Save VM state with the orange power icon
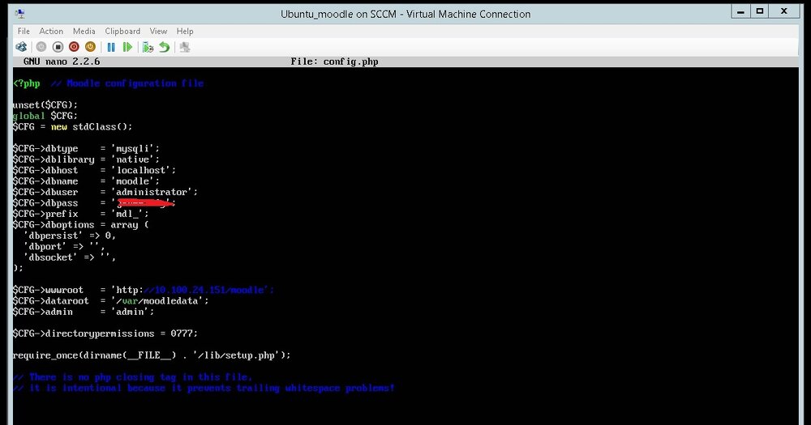The width and height of the screenshot is (811, 425). point(90,47)
